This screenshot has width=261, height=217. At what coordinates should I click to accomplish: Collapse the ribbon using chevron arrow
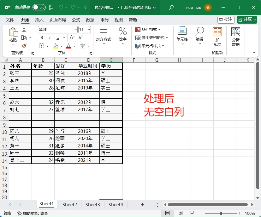(254, 52)
